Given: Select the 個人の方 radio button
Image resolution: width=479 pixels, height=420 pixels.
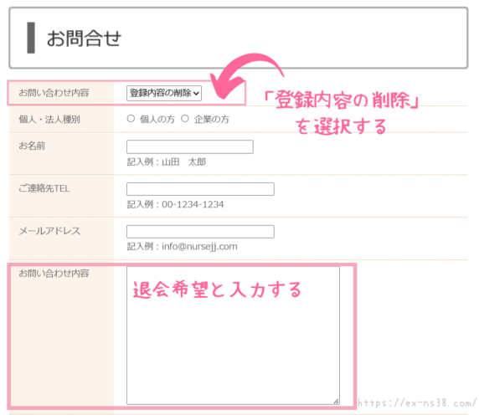Looking at the screenshot, I should (x=131, y=119).
